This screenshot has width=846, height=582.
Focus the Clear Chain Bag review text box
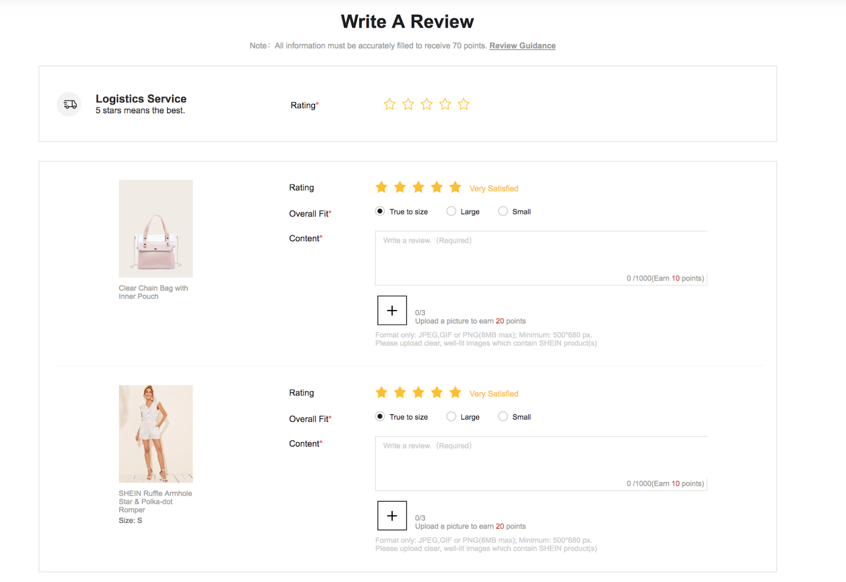click(541, 258)
